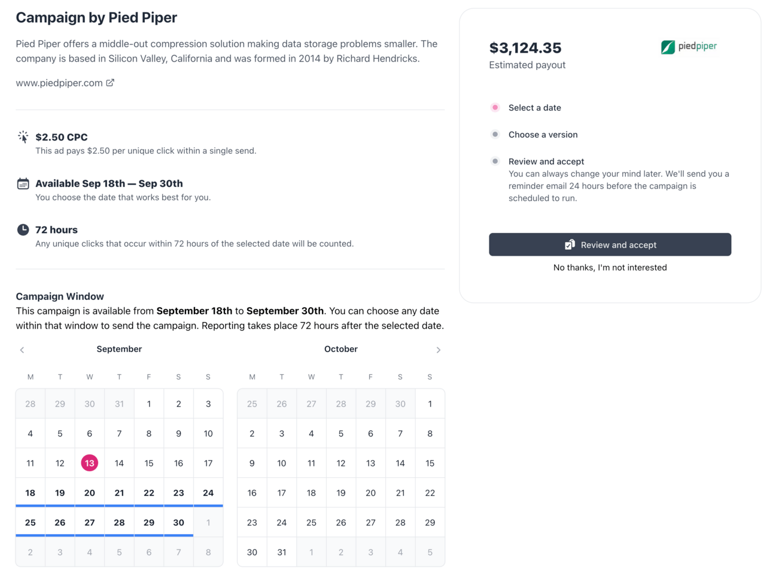Viewport: 773px width, 573px height.
Task: Choose bold 29 in the September calendar
Action: point(149,523)
